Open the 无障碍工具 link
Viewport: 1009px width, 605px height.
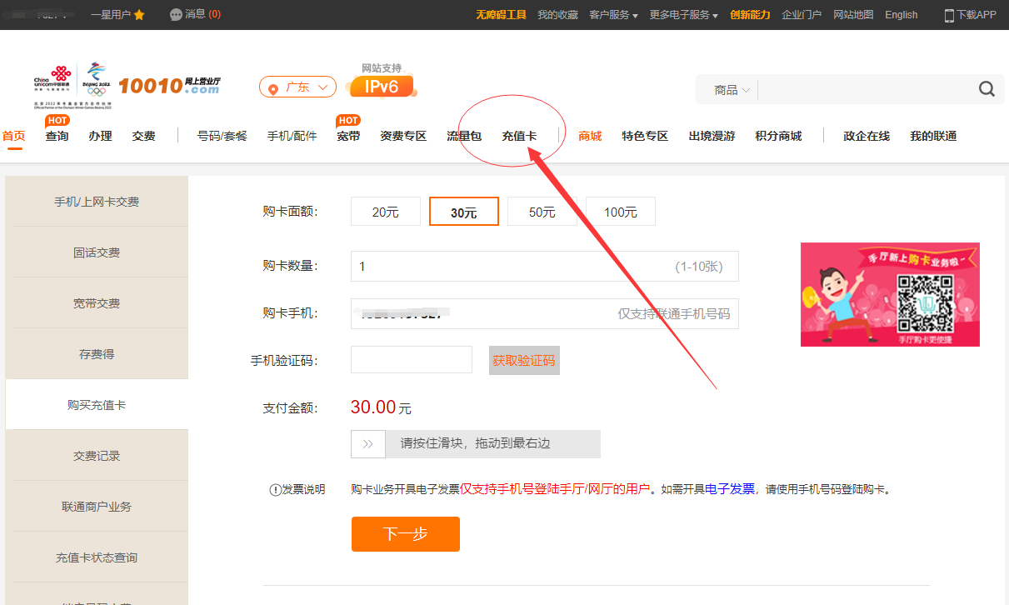[x=501, y=15]
